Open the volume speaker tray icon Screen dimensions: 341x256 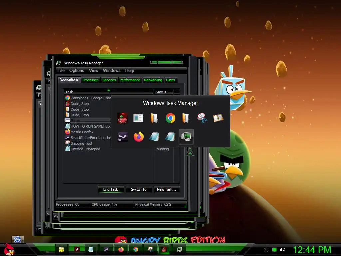tap(283, 250)
